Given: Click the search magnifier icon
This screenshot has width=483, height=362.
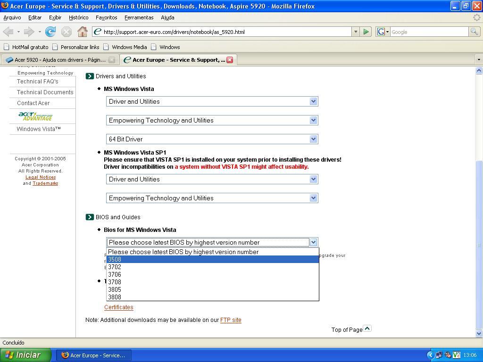Looking at the screenshot, I should tap(474, 32).
